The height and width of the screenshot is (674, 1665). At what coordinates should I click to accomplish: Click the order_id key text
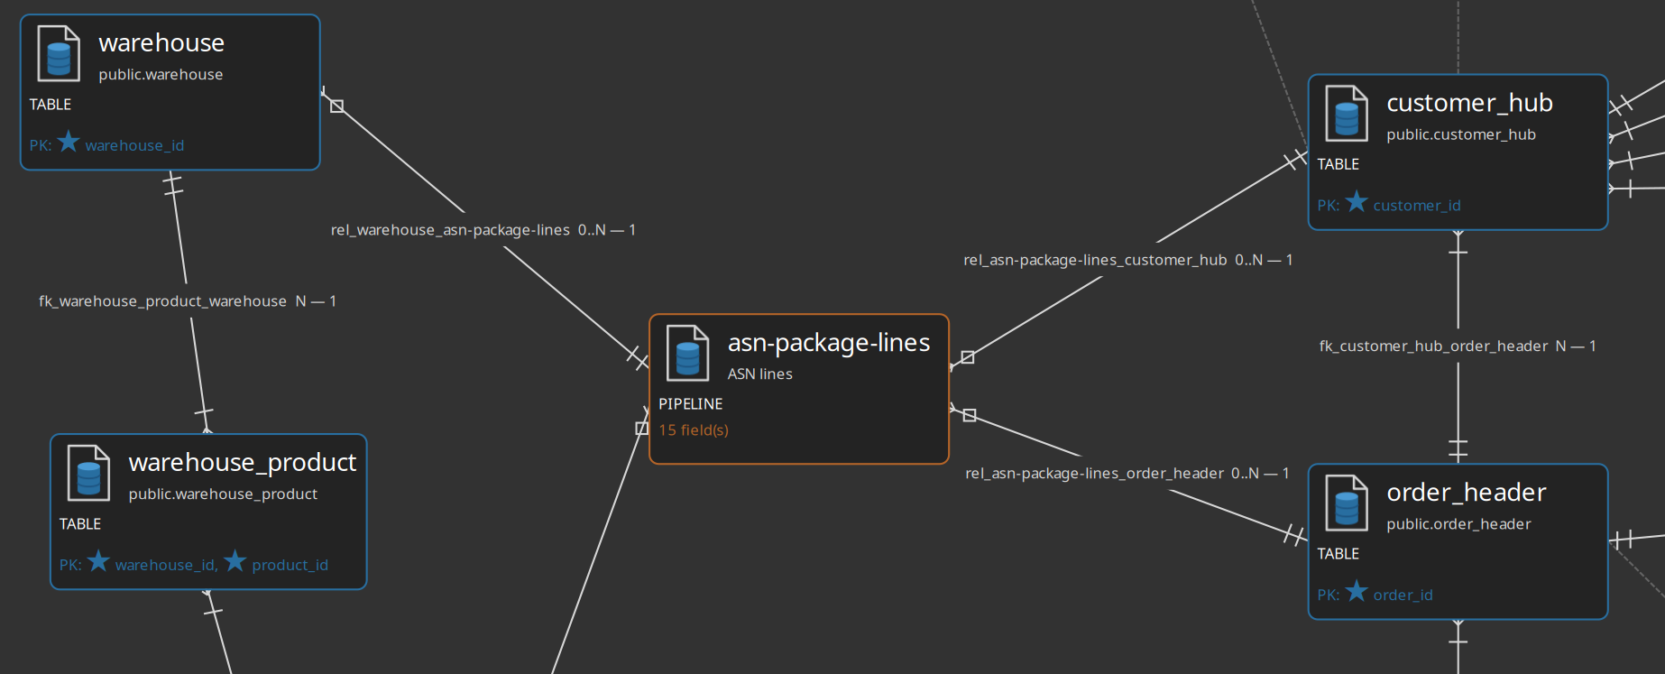(1403, 596)
